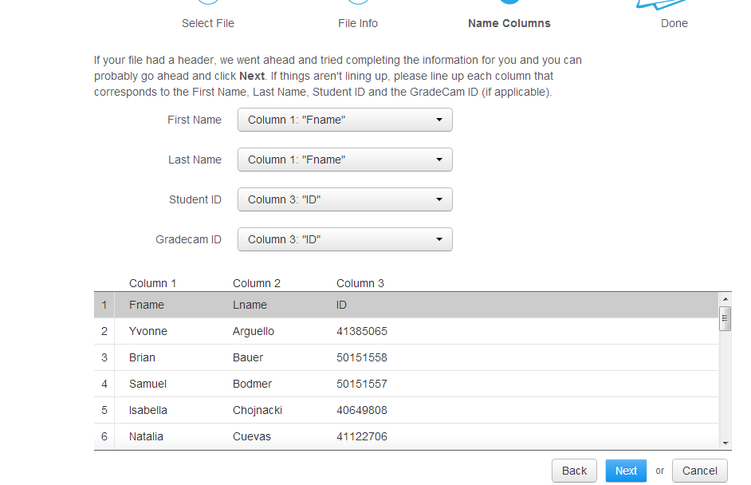Viewport: 751px width, 485px height.
Task: Click the 50151557 ID cell
Action: (x=362, y=384)
